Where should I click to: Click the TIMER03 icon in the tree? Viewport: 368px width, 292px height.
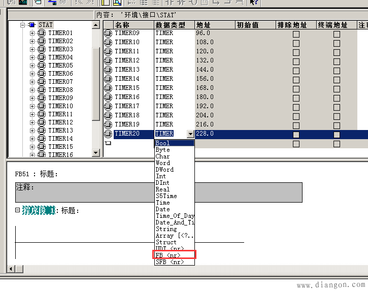(x=42, y=49)
